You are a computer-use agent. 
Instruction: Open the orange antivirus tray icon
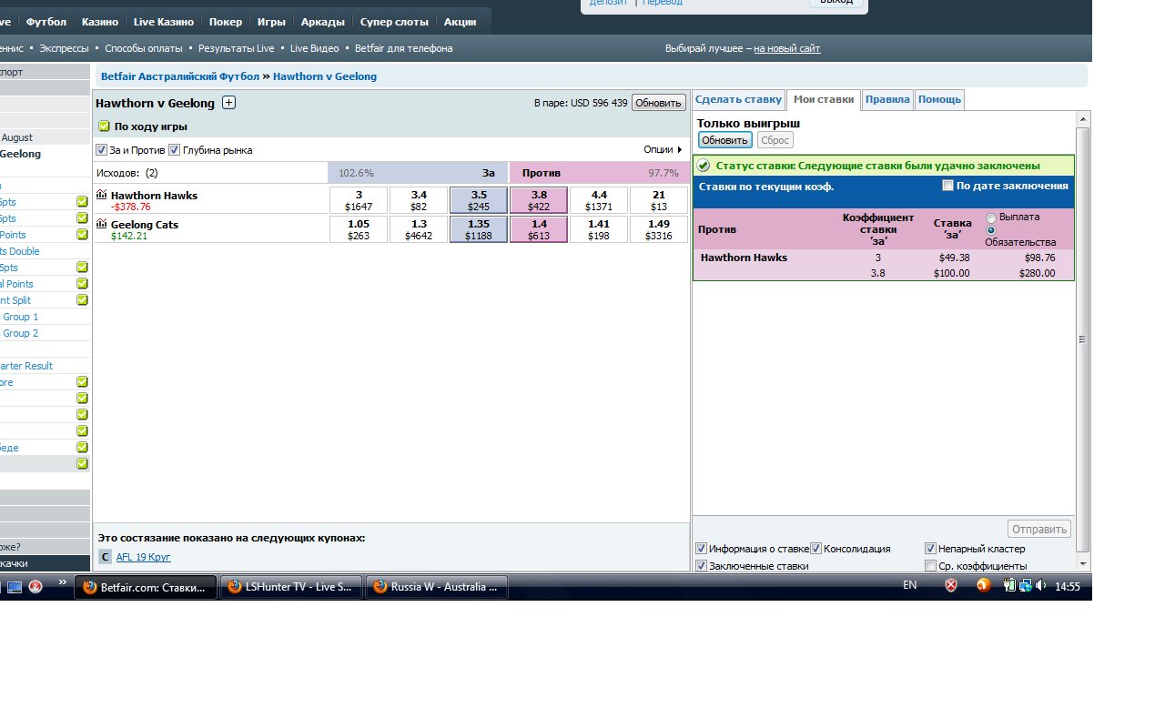click(983, 585)
